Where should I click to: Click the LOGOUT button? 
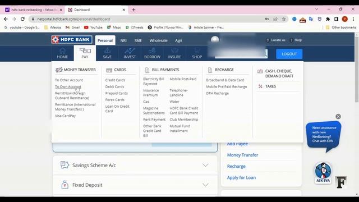click(289, 54)
